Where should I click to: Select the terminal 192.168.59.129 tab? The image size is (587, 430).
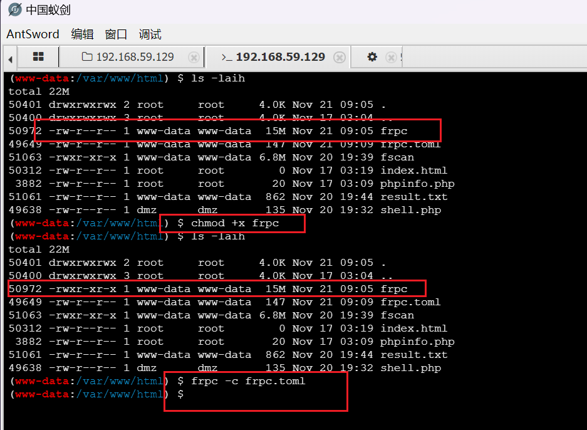280,57
